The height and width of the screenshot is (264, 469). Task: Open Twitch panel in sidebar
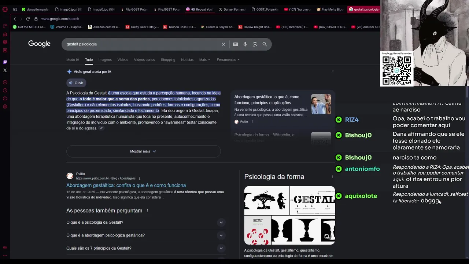5,62
